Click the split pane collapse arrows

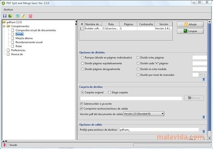[x=76, y=23]
